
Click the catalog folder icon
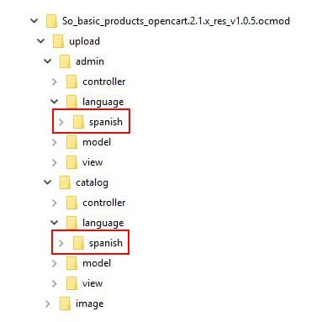65,182
